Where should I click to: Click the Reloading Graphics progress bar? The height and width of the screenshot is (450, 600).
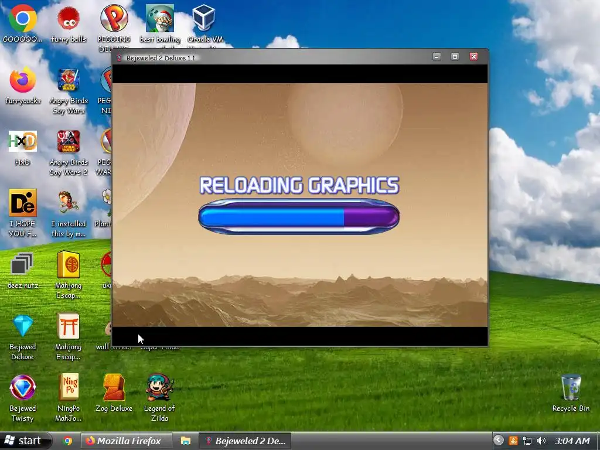pos(299,217)
